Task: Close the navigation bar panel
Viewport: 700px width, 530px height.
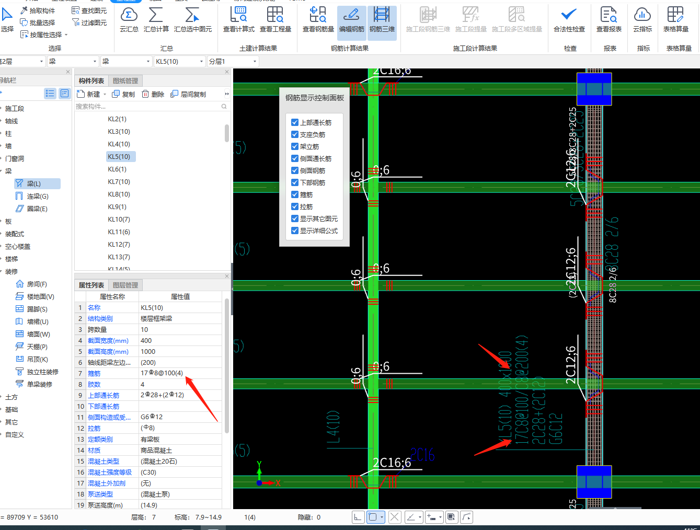Action: pyautogui.click(x=68, y=72)
